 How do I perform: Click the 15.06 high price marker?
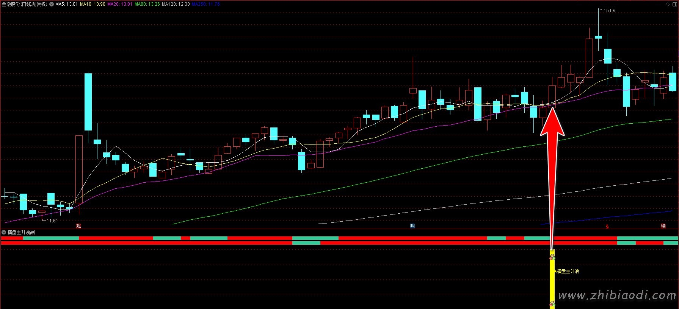coord(609,11)
